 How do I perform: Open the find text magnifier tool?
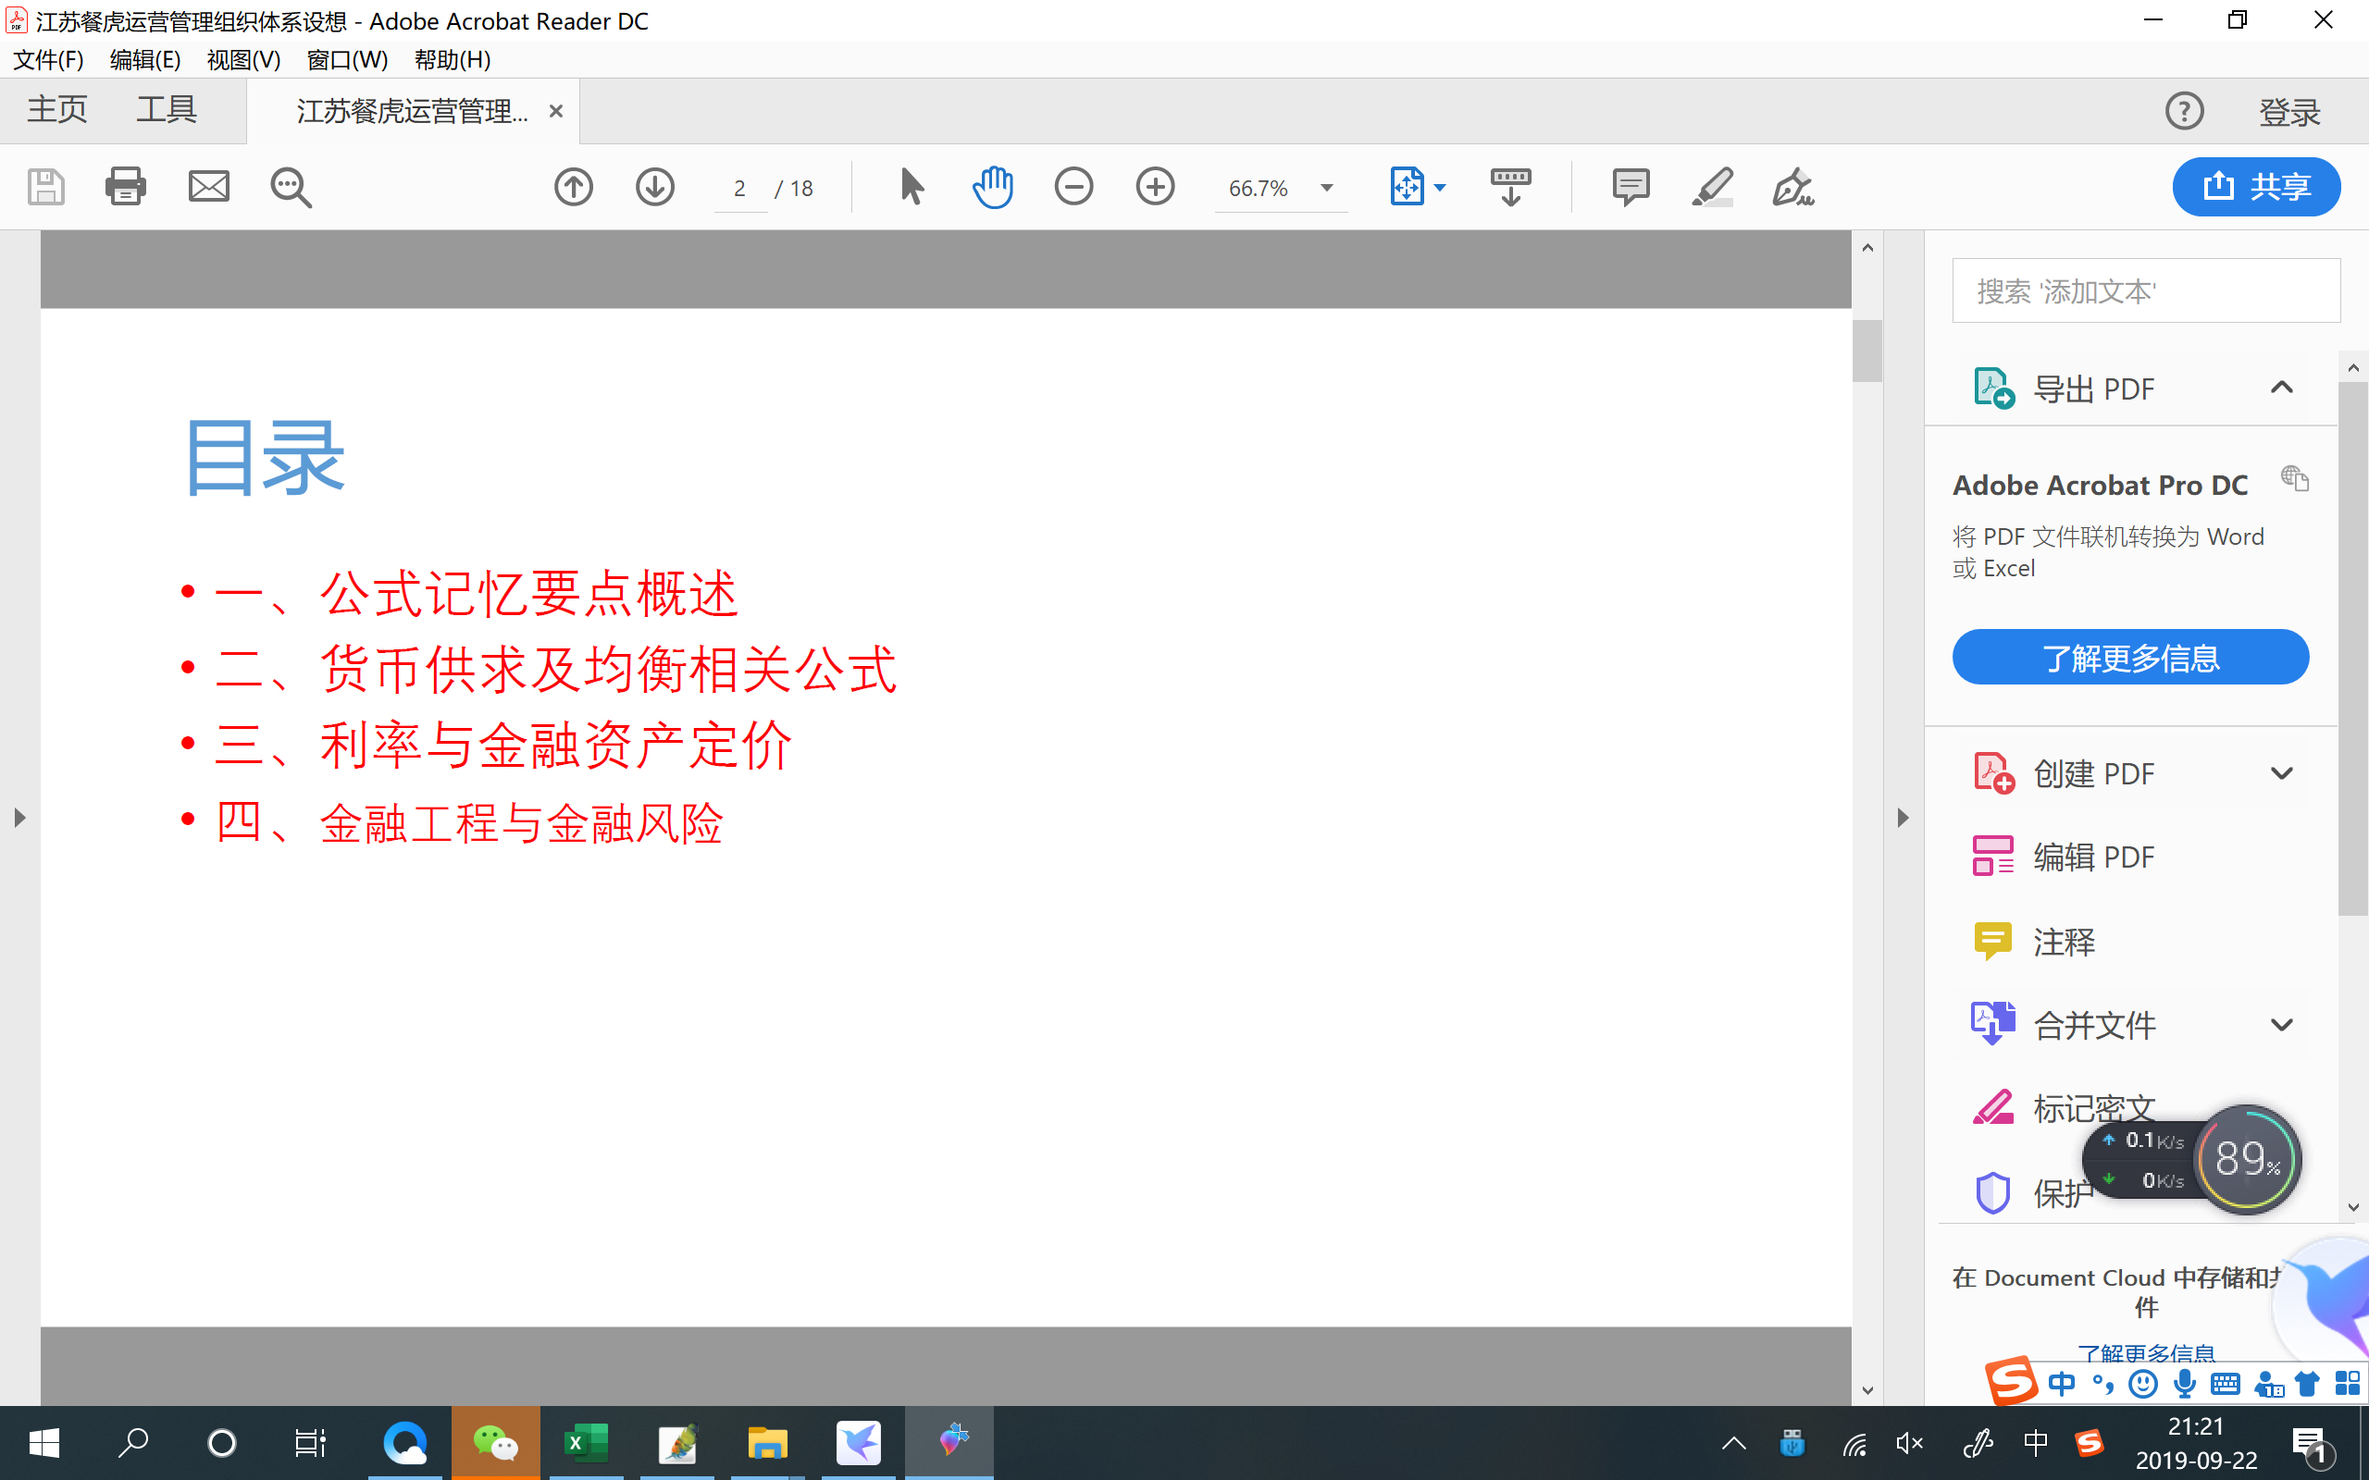click(291, 187)
